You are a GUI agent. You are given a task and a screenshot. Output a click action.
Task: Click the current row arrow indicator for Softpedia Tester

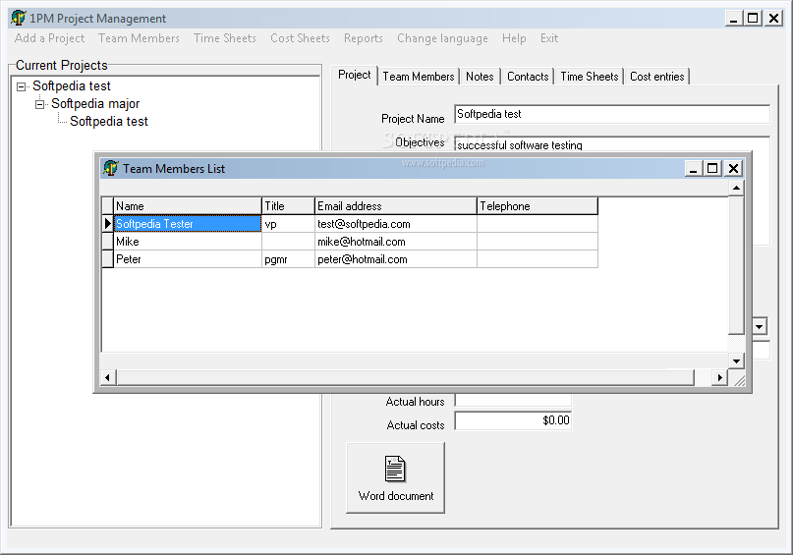(107, 224)
